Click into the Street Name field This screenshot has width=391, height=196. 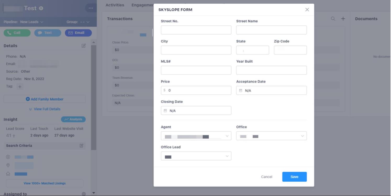point(271,30)
